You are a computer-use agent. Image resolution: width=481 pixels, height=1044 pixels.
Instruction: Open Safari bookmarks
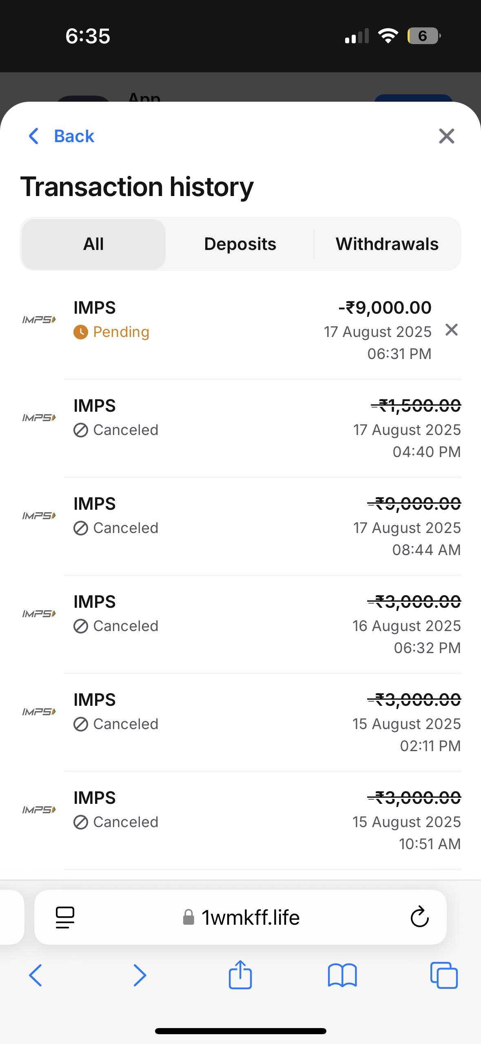point(342,975)
